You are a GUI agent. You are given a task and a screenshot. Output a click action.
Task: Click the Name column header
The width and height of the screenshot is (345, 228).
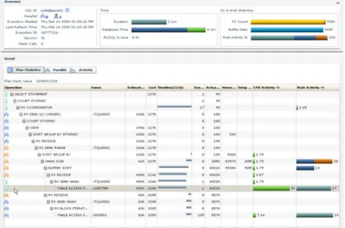click(108, 87)
